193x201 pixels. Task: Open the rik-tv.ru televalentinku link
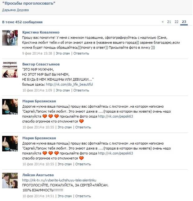pos(59,180)
